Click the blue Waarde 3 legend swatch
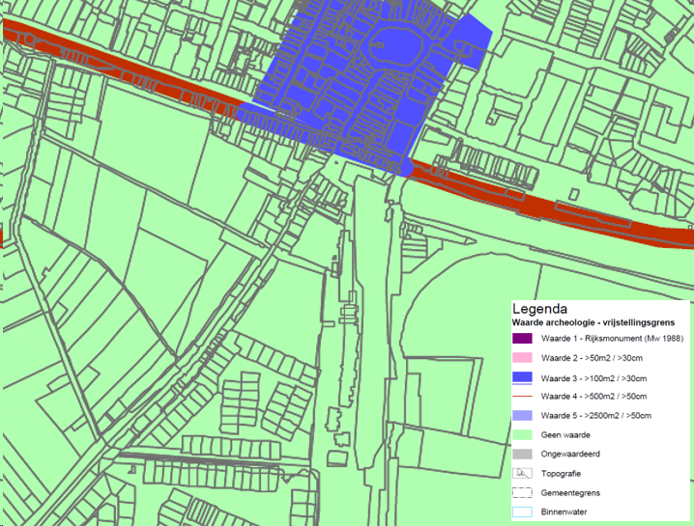694x526 pixels. (522, 377)
